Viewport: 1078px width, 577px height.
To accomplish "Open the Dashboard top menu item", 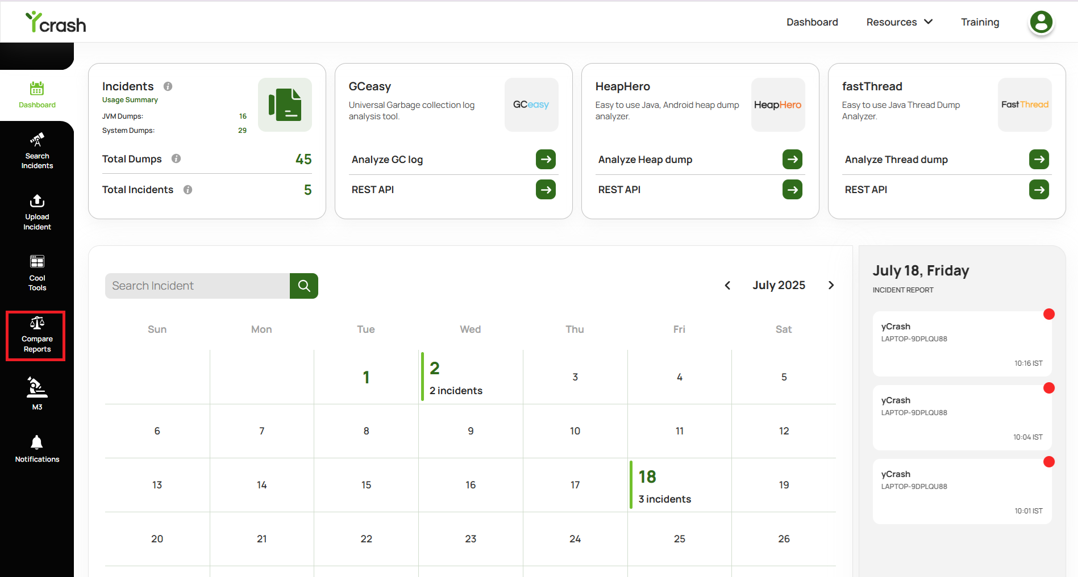I will click(812, 22).
